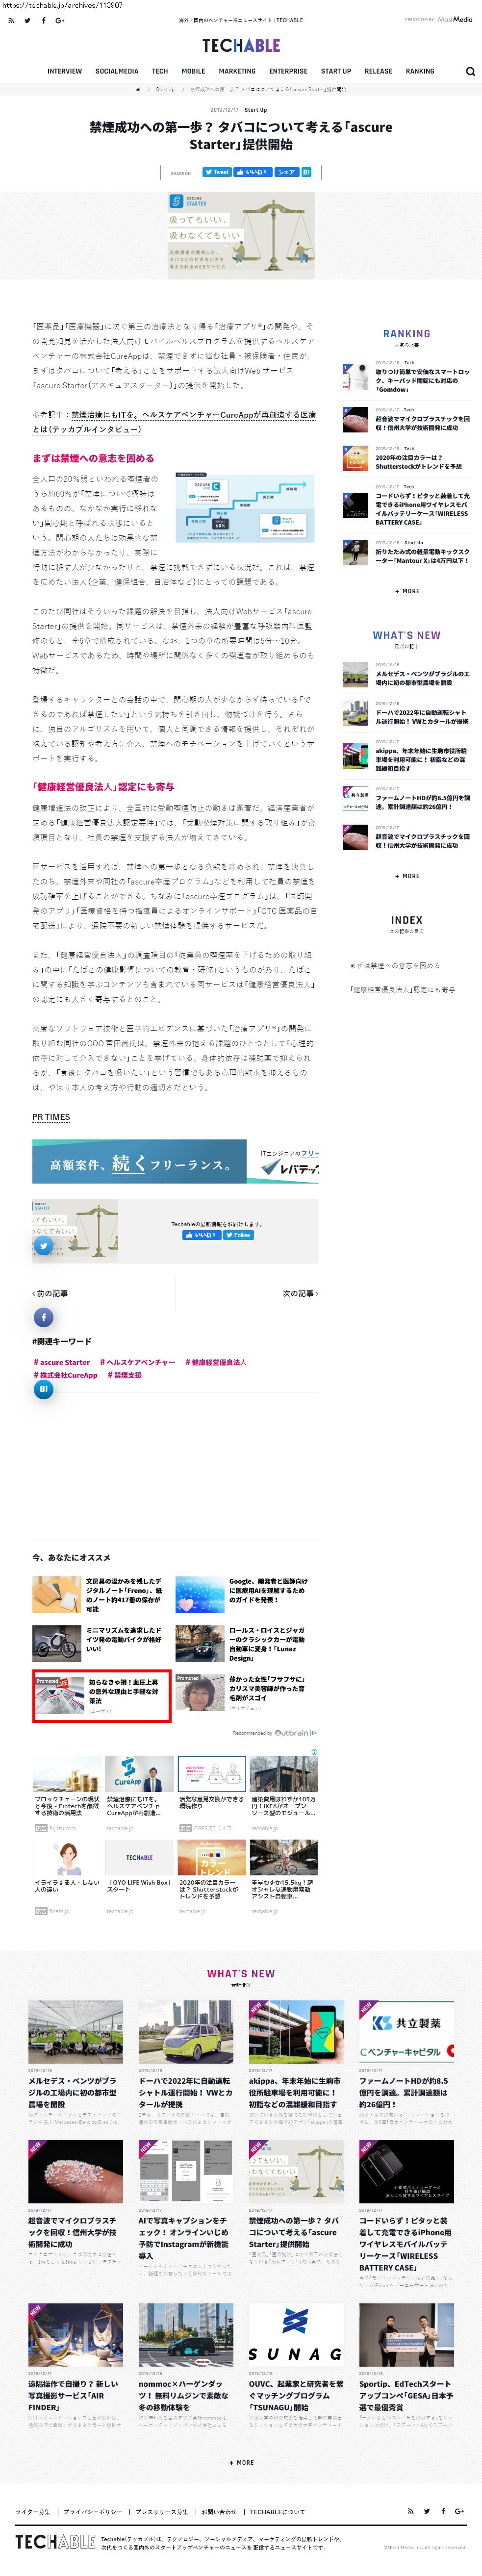
Task: Click the #ascure Starter keyword tag
Action: pyautogui.click(x=62, y=1362)
